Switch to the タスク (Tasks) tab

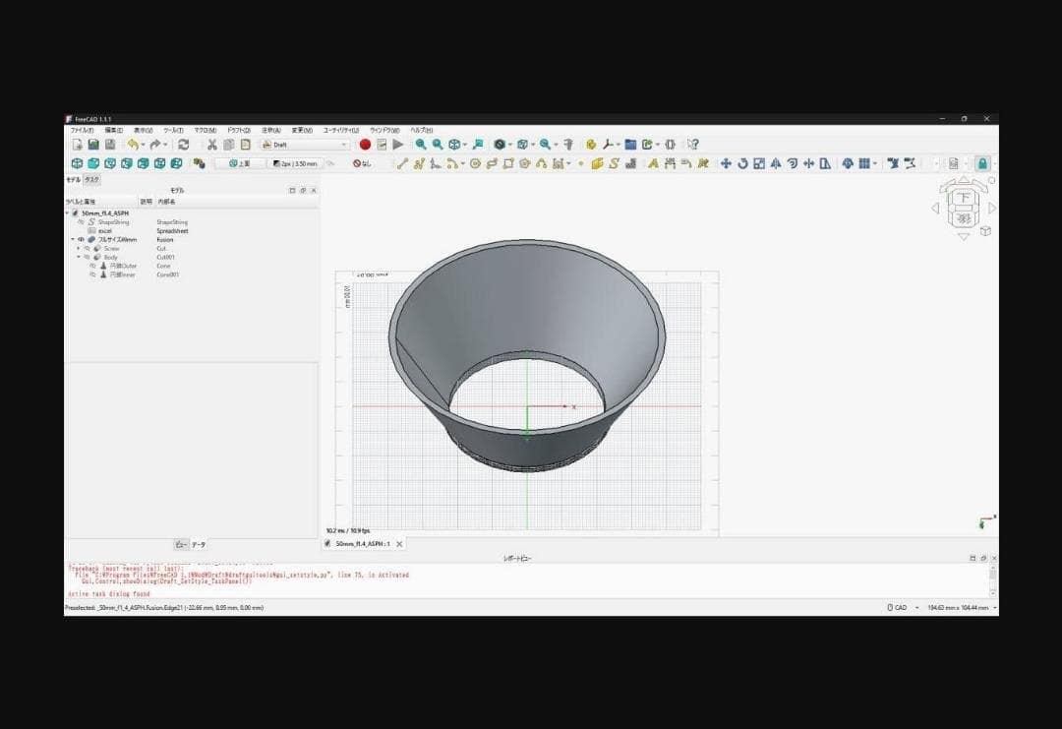coord(91,179)
